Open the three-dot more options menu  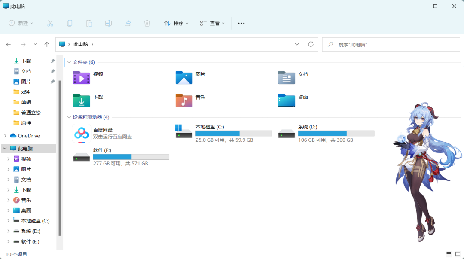point(241,23)
